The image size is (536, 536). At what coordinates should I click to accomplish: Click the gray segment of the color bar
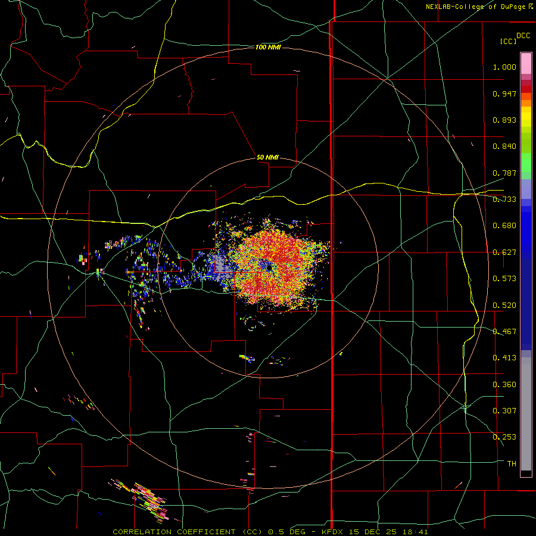[x=526, y=414]
